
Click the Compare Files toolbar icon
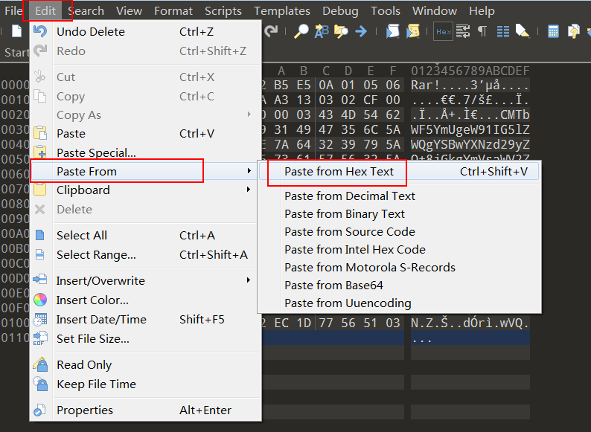[x=573, y=31]
